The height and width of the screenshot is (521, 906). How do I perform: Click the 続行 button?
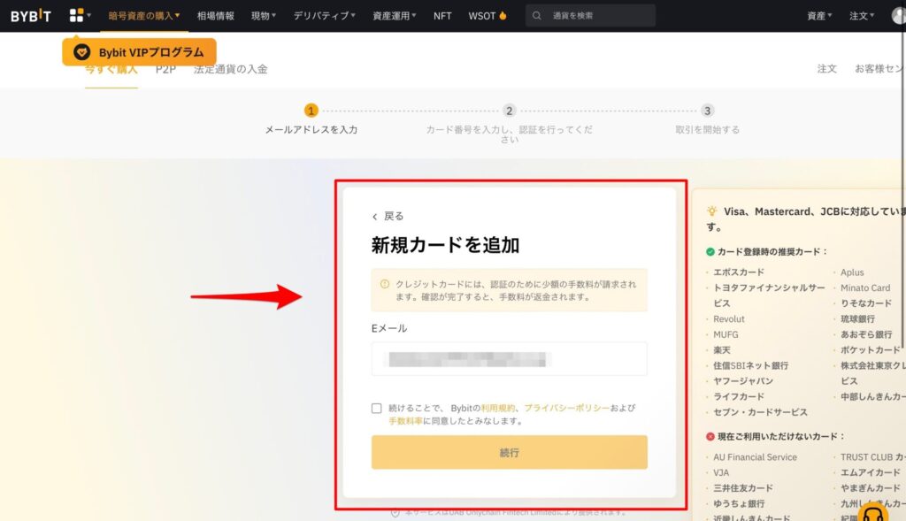[509, 452]
